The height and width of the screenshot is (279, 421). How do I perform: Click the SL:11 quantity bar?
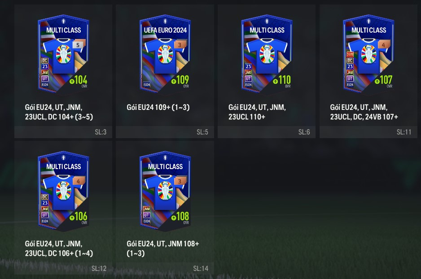pos(368,132)
